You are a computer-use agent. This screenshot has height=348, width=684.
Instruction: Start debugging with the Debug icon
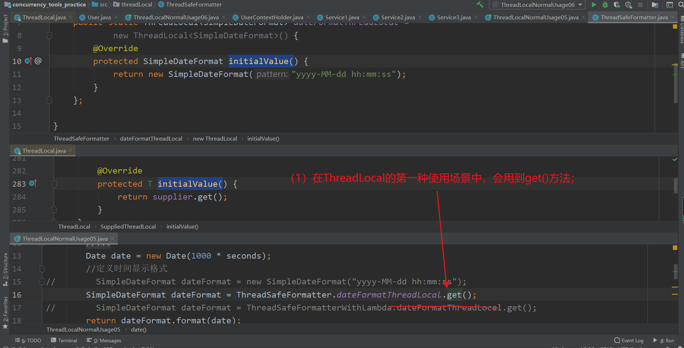[605, 5]
